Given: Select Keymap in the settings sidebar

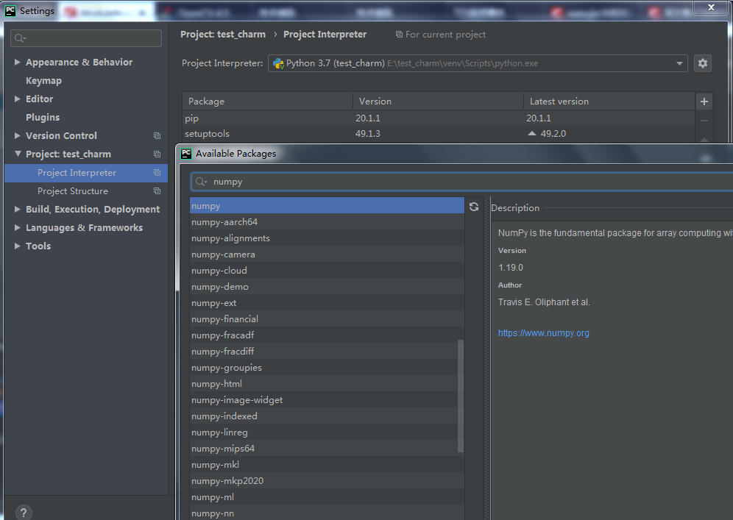Looking at the screenshot, I should pos(43,80).
